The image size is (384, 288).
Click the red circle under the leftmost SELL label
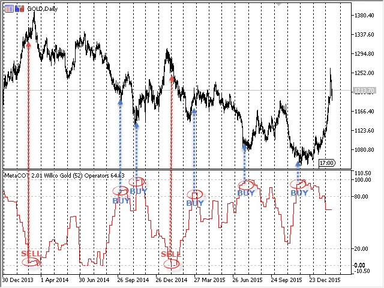point(30,262)
